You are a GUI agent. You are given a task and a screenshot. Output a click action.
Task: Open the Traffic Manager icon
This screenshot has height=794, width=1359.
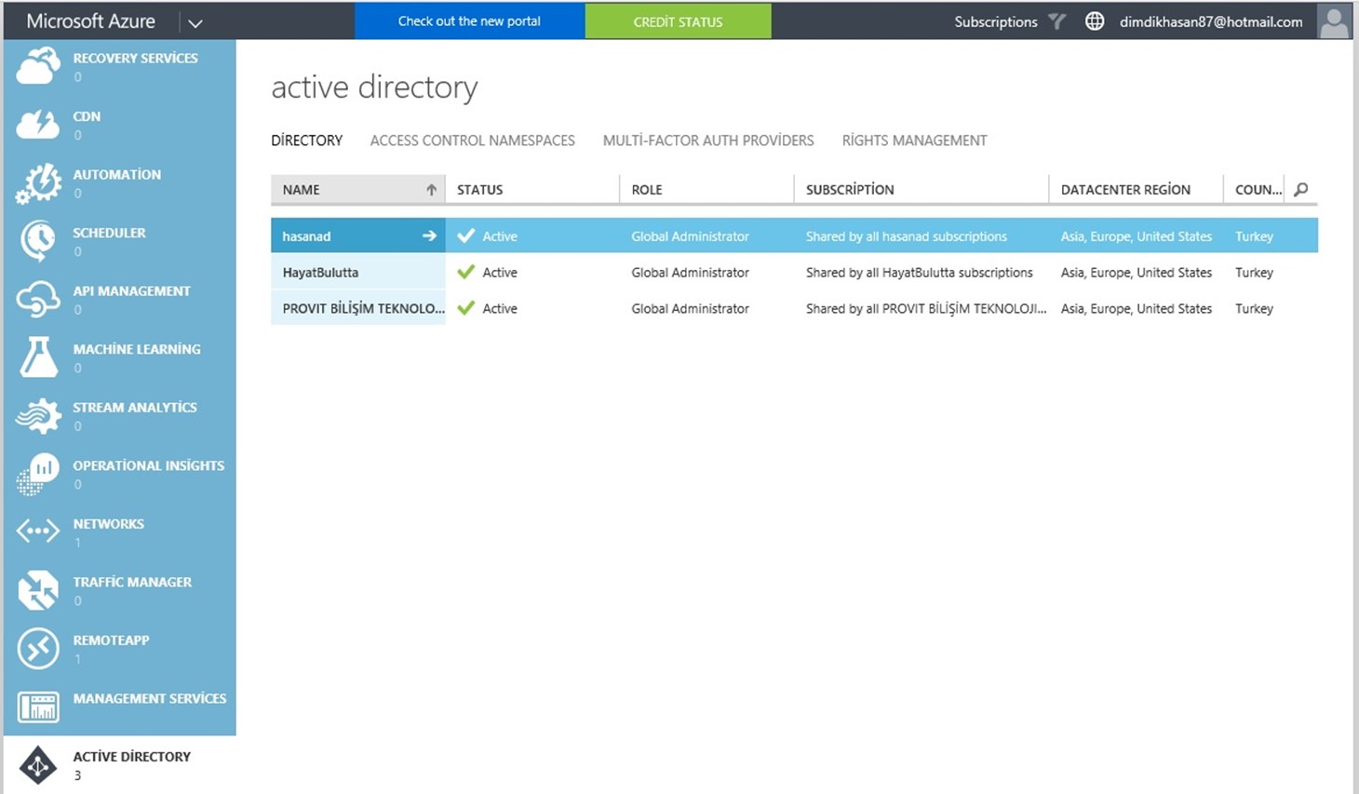38,590
